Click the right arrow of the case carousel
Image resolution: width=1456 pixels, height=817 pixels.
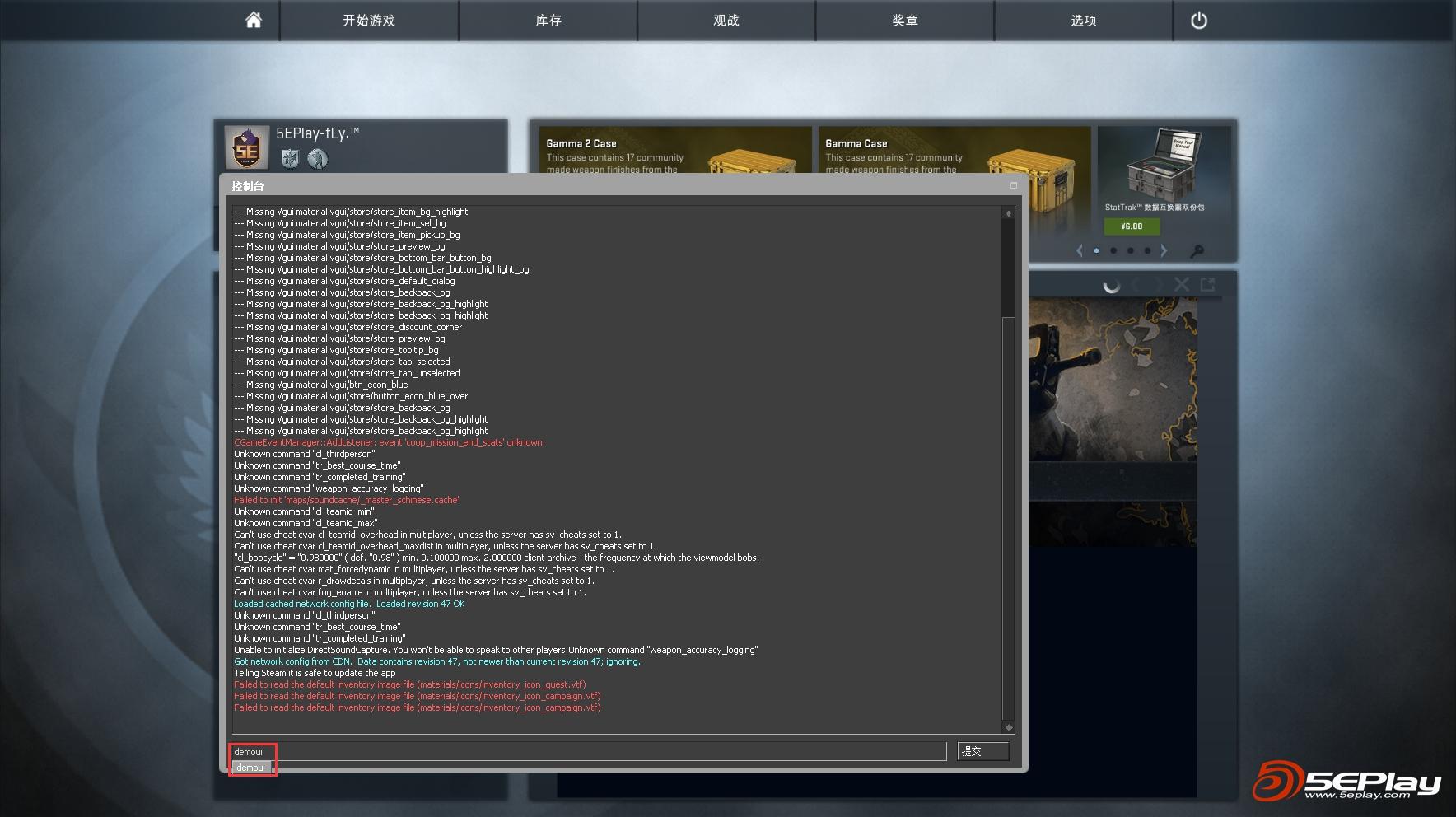1164,251
